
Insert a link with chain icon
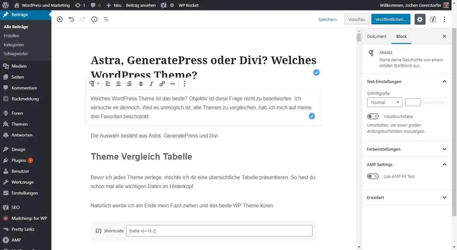pos(162,84)
